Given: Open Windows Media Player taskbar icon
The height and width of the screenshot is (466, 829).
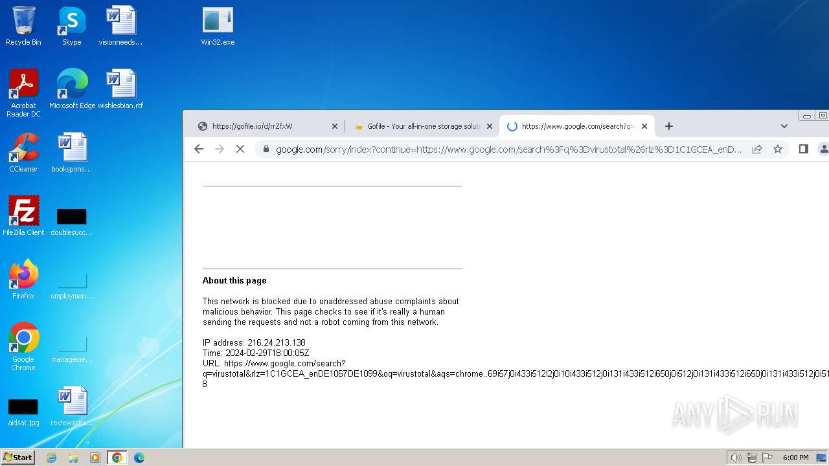Looking at the screenshot, I should [95, 458].
